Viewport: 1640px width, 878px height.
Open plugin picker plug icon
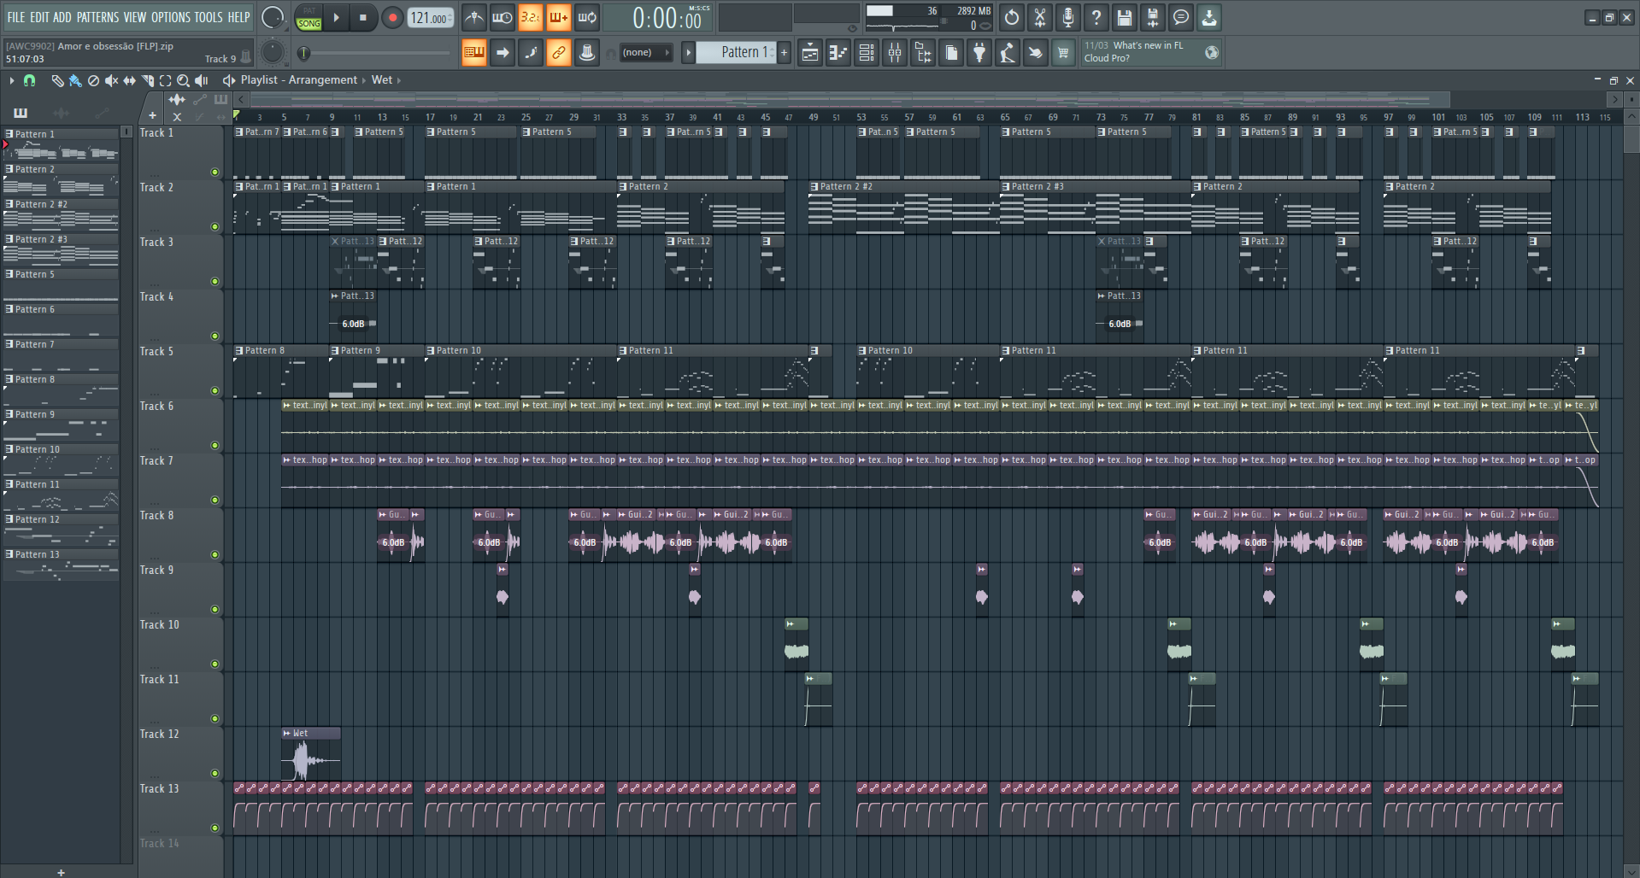[979, 53]
